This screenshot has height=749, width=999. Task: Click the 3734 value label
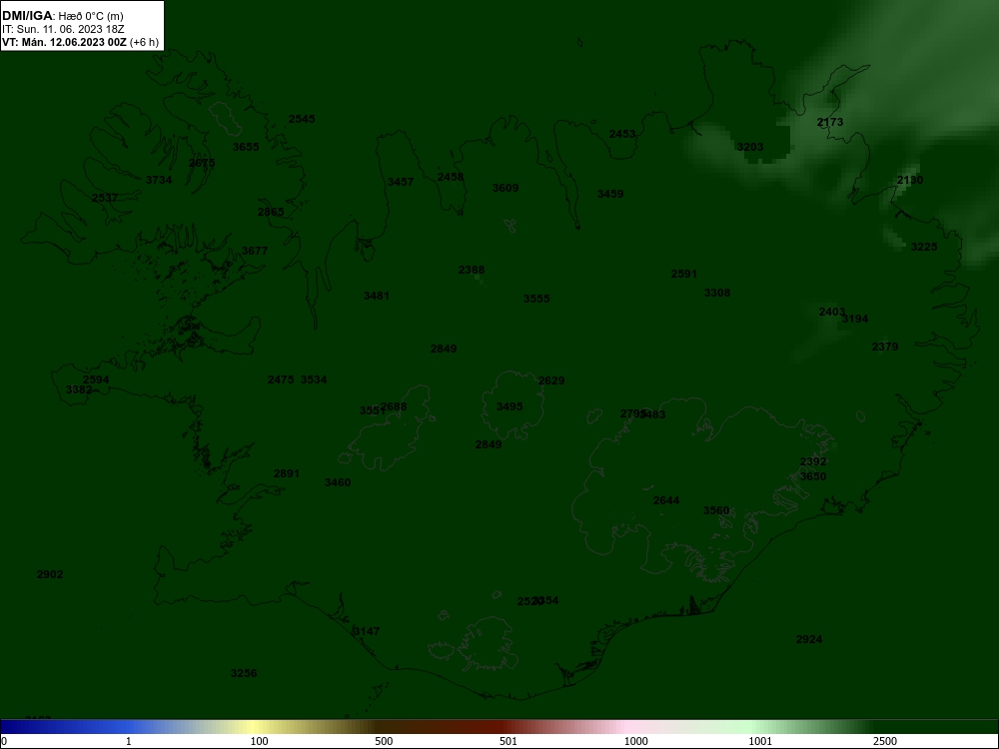coord(159,180)
